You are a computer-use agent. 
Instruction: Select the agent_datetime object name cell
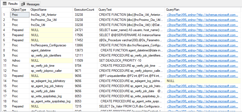click(x=51, y=50)
